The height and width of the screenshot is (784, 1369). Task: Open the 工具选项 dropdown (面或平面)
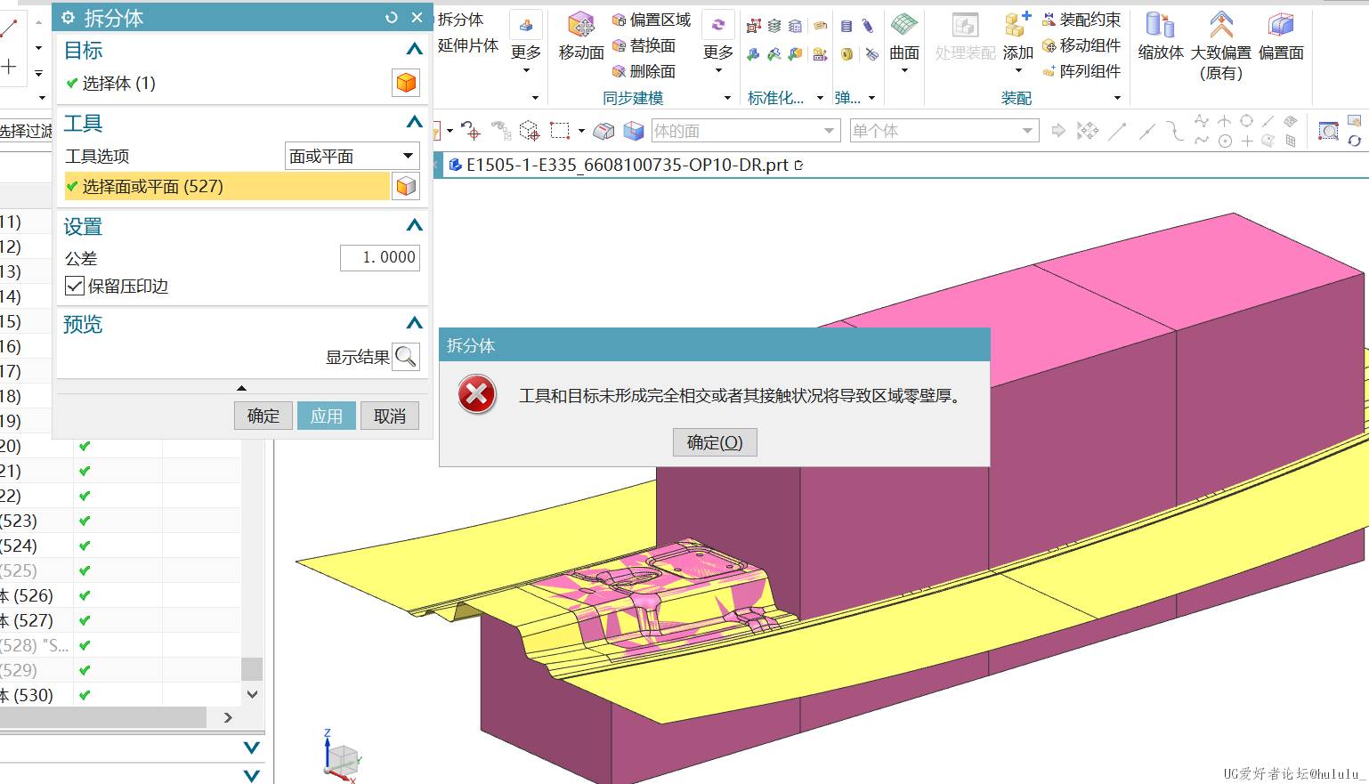pos(352,156)
